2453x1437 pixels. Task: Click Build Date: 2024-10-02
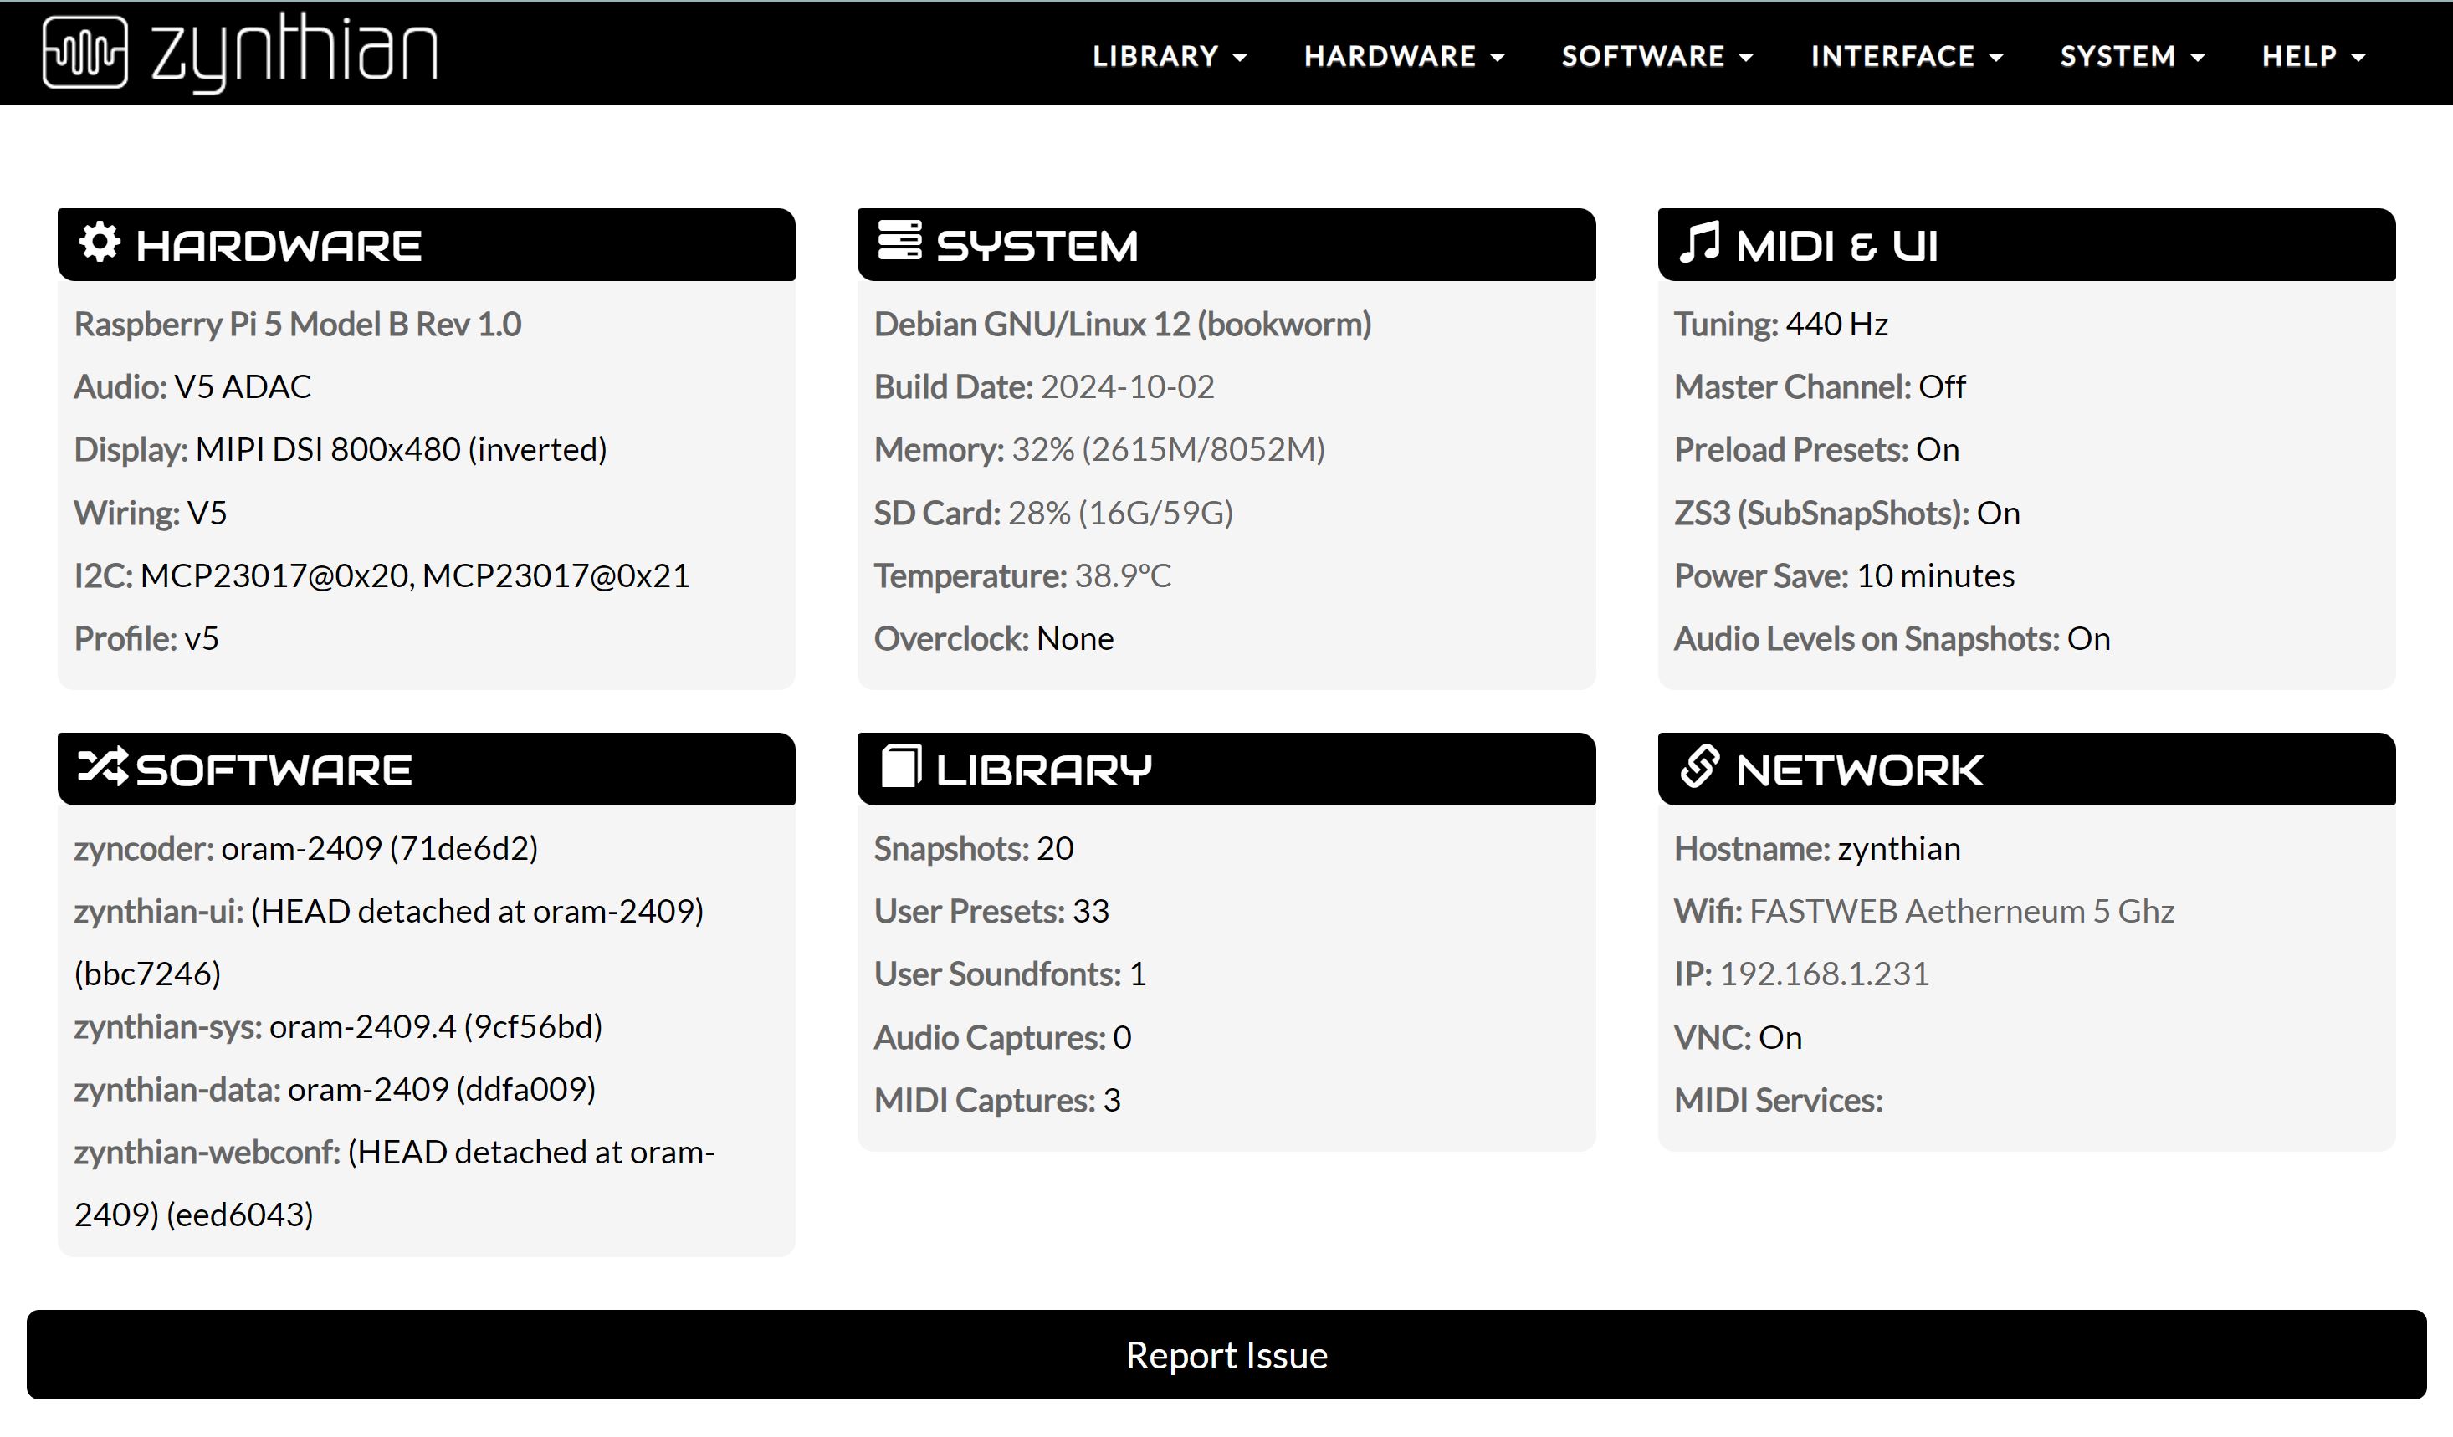click(1044, 386)
